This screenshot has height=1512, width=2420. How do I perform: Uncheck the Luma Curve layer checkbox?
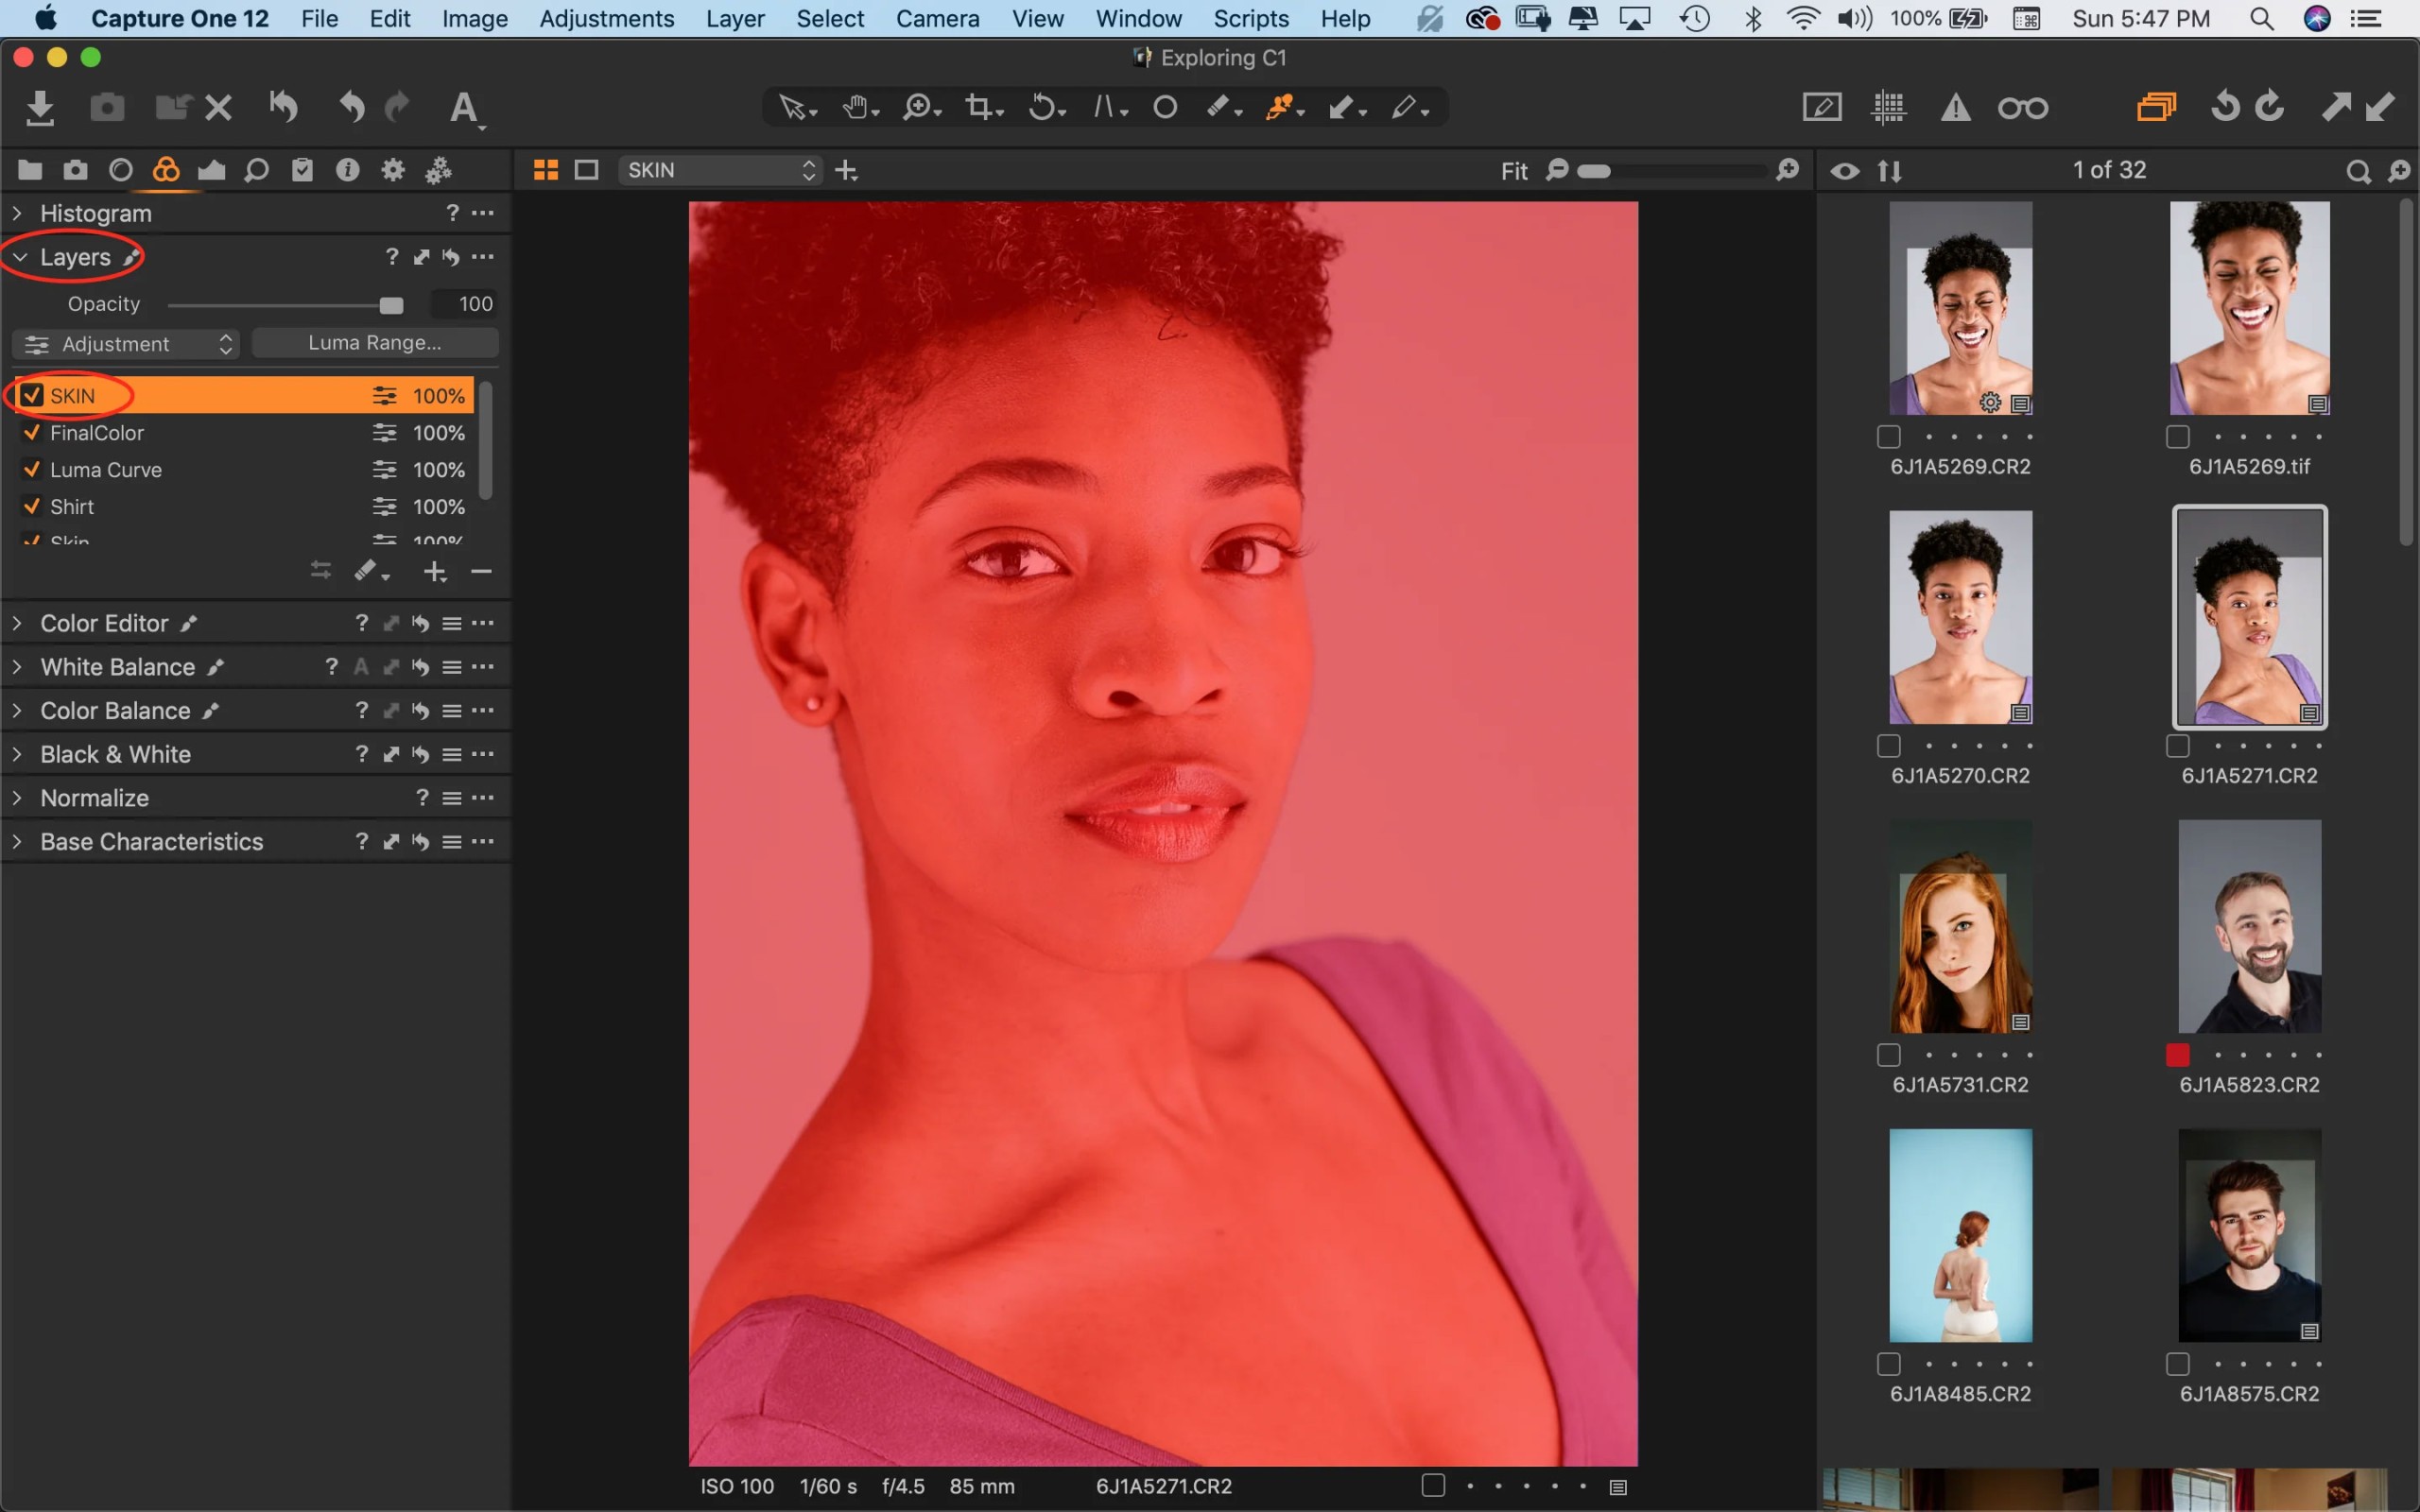pos(32,469)
